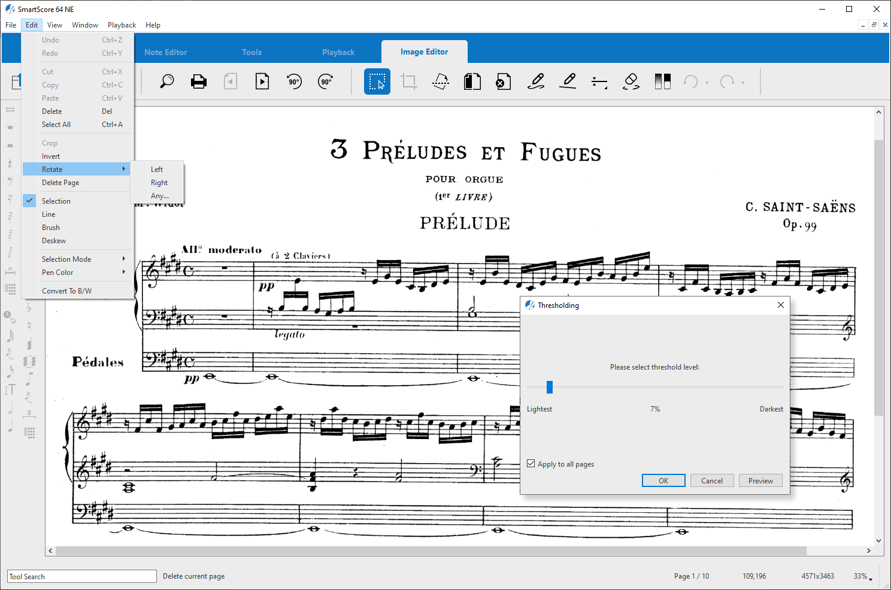Click Invert in Edit menu
The height and width of the screenshot is (590, 891).
pos(77,156)
